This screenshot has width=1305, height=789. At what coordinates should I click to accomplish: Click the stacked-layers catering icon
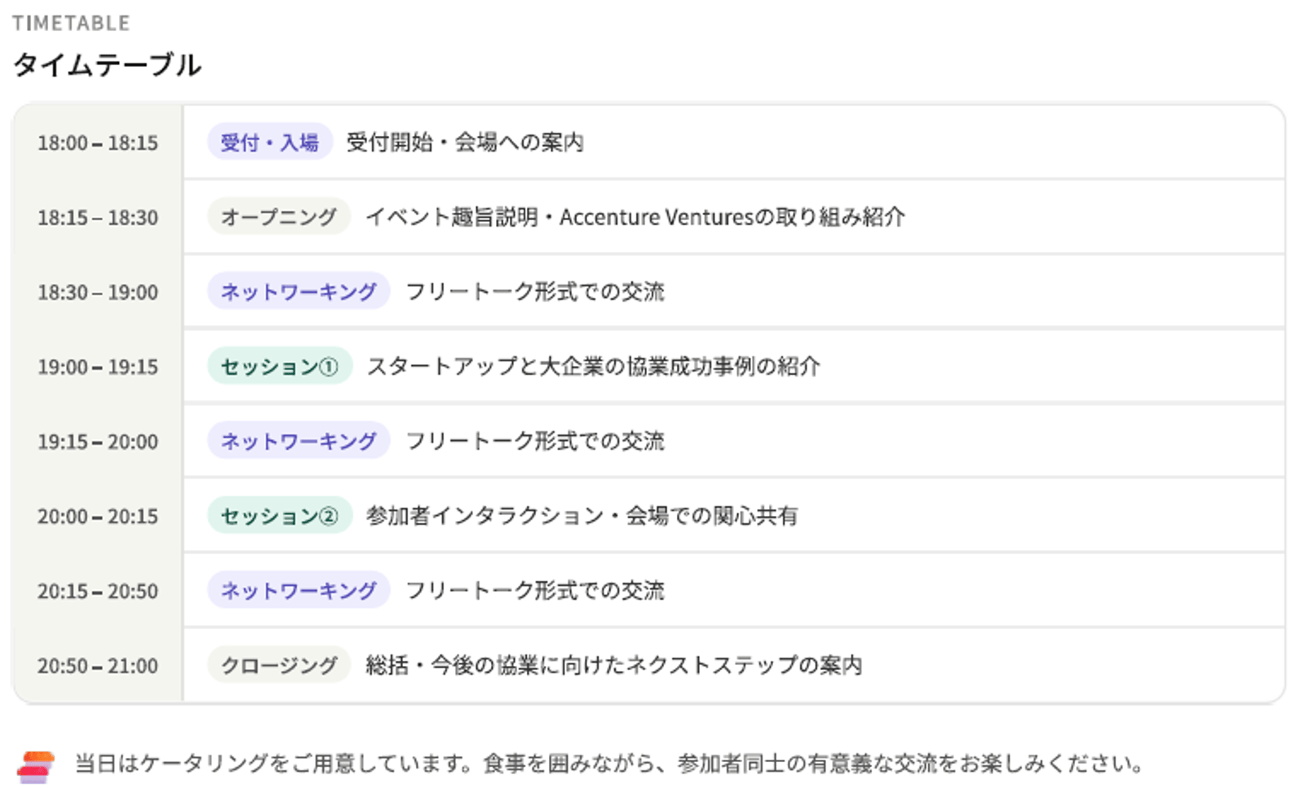pyautogui.click(x=35, y=766)
